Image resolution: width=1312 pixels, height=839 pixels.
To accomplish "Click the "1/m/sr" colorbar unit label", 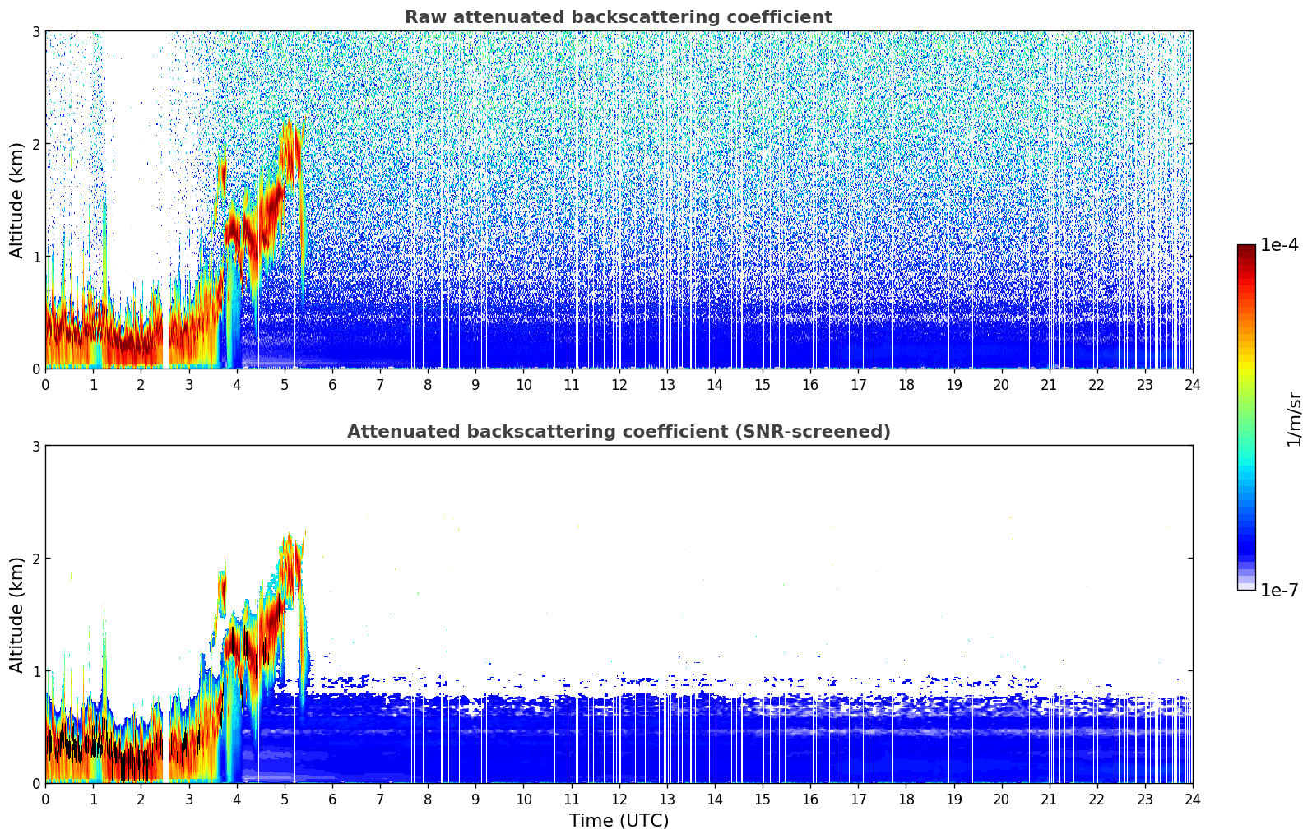I will pyautogui.click(x=1294, y=419).
